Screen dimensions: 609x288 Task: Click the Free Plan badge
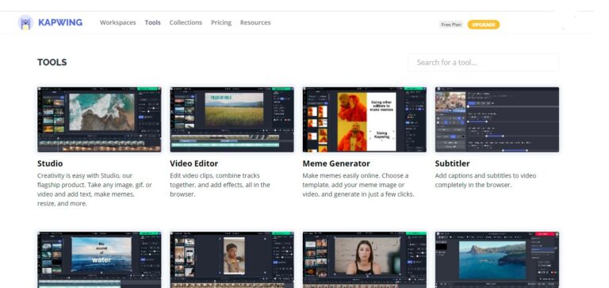(x=451, y=25)
